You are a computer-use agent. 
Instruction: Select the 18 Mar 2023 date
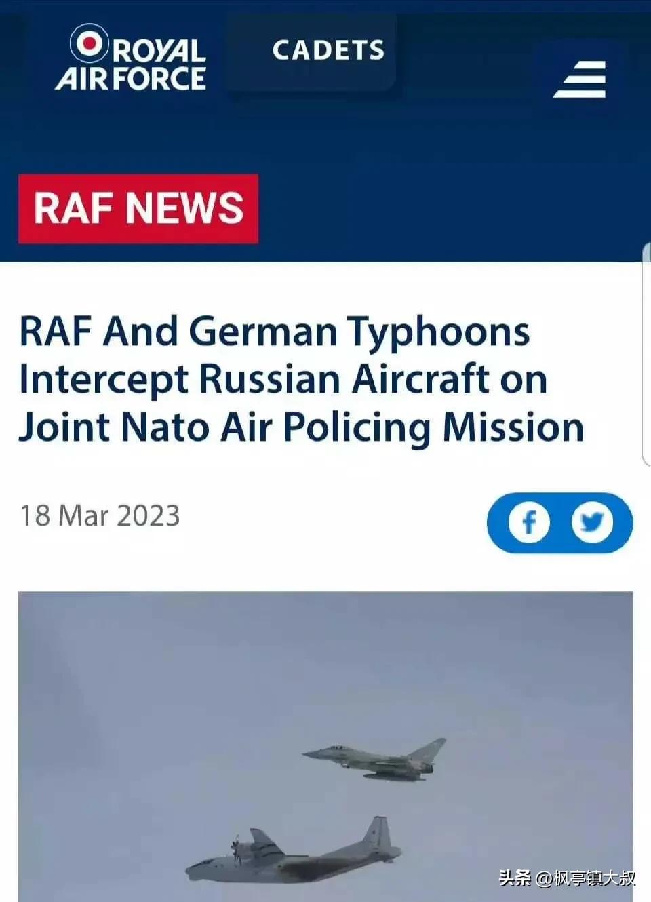click(x=100, y=516)
